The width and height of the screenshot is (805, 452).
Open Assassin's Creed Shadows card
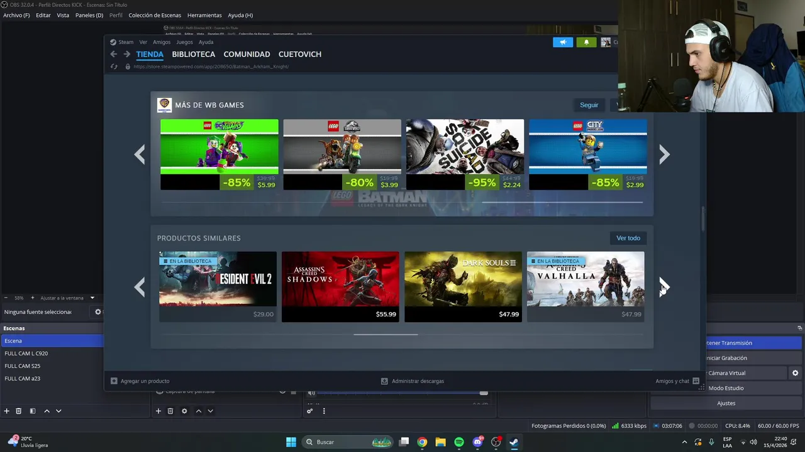point(340,287)
